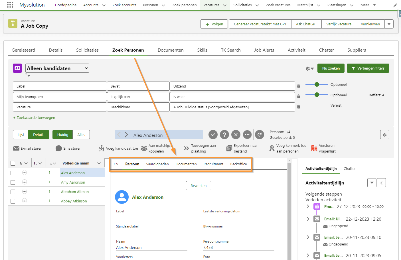Image resolution: width=401 pixels, height=260 pixels.
Task: Open the app launcher grid icon
Action: (x=10, y=5)
